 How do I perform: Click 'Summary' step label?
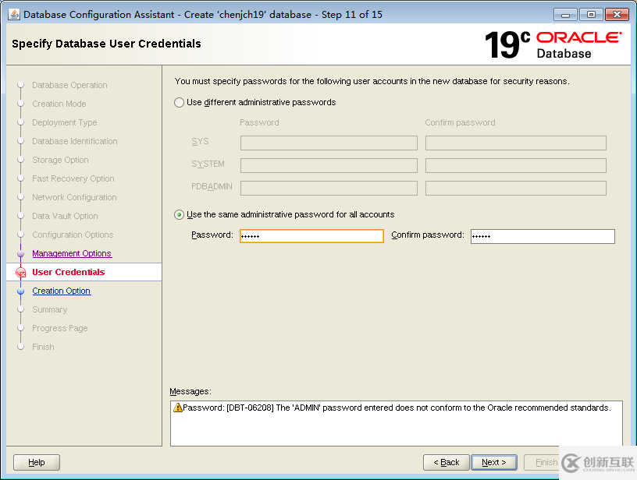pyautogui.click(x=49, y=309)
